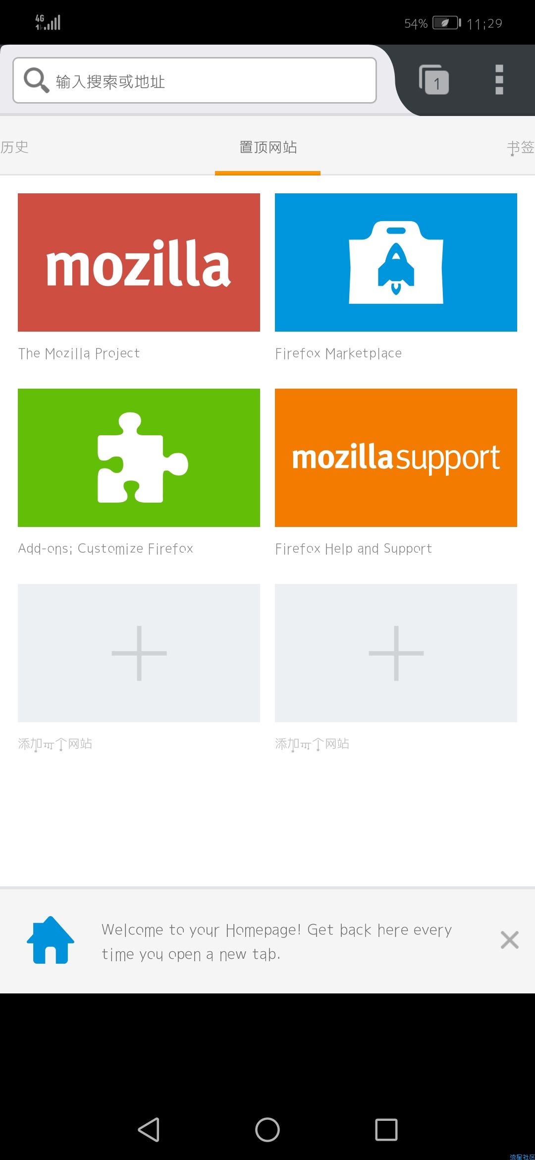Switch to the 历史 history tab

coord(15,147)
